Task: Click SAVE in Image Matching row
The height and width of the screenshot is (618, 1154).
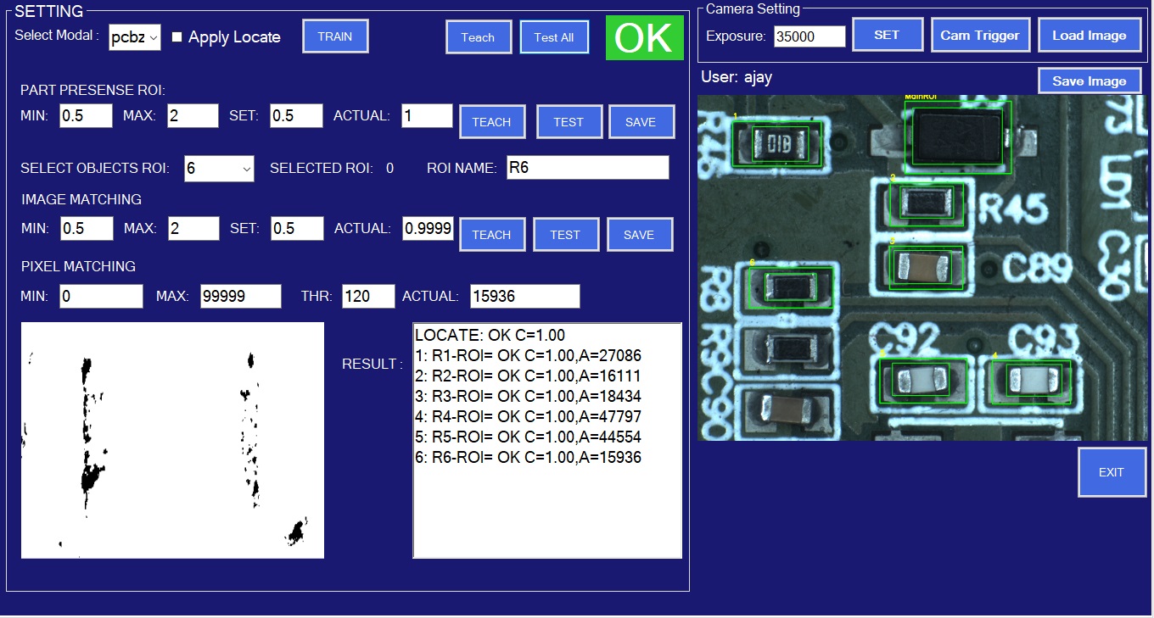Action: [x=639, y=235]
